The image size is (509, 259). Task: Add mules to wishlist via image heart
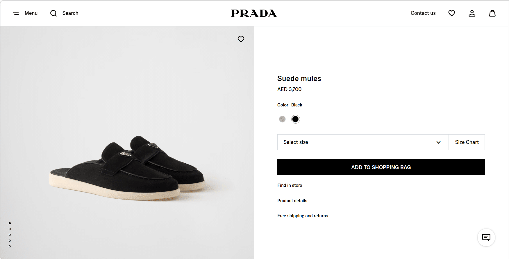241,39
